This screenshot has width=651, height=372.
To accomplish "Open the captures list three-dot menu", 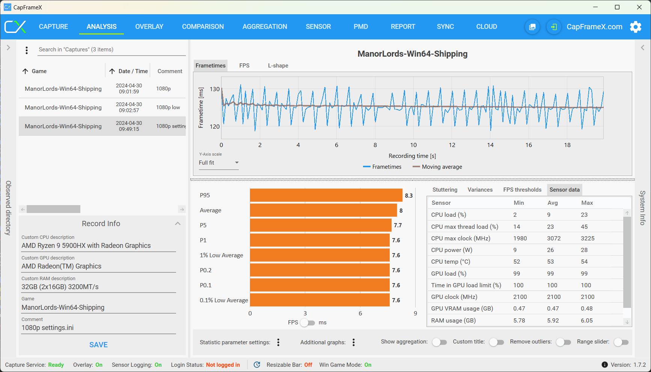I will coord(27,50).
